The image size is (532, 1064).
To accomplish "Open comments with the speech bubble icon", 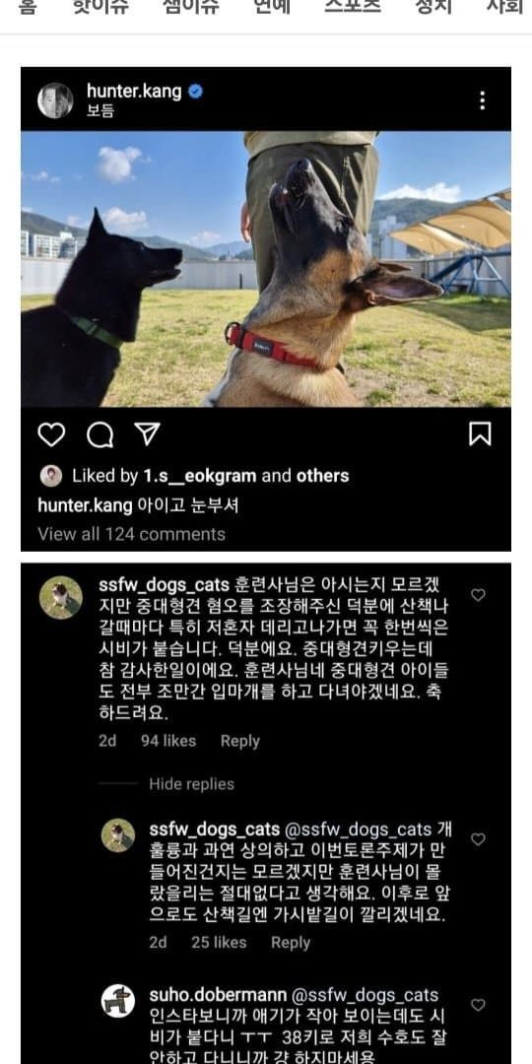I will (x=100, y=435).
